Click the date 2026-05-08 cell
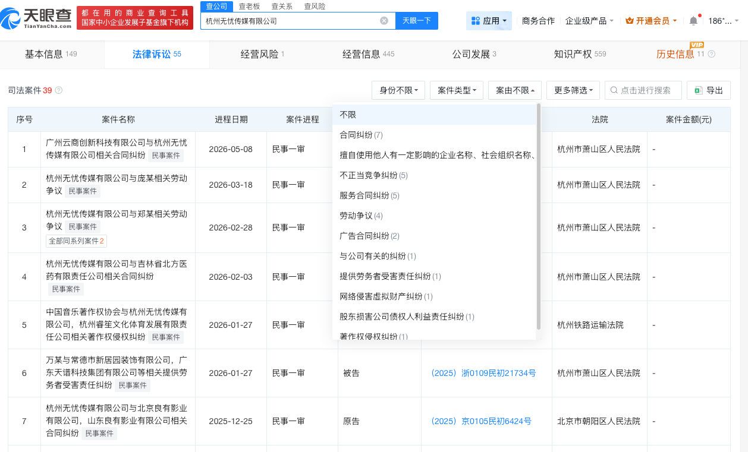Image resolution: width=748 pixels, height=452 pixels. pos(231,149)
